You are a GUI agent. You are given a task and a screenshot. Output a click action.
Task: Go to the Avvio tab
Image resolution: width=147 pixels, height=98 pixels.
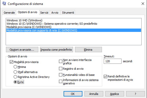(x=55, y=13)
